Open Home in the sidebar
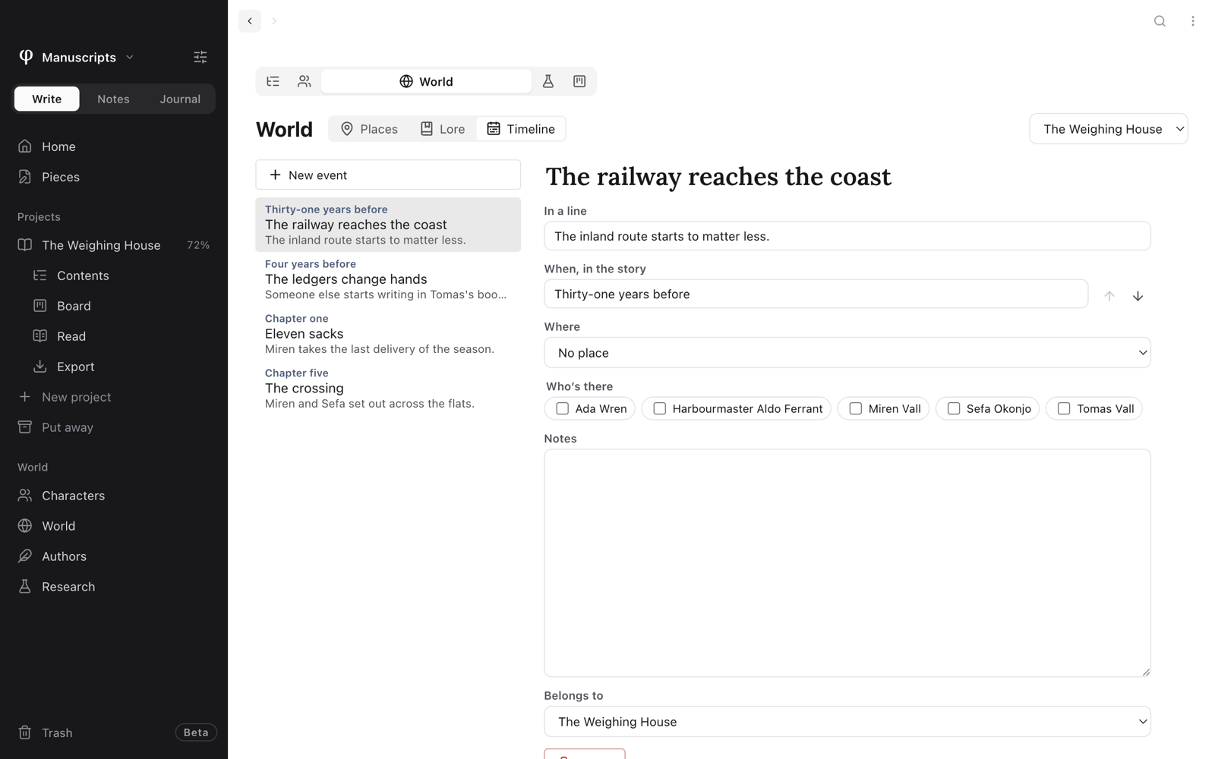The height and width of the screenshot is (759, 1215). pos(114,146)
